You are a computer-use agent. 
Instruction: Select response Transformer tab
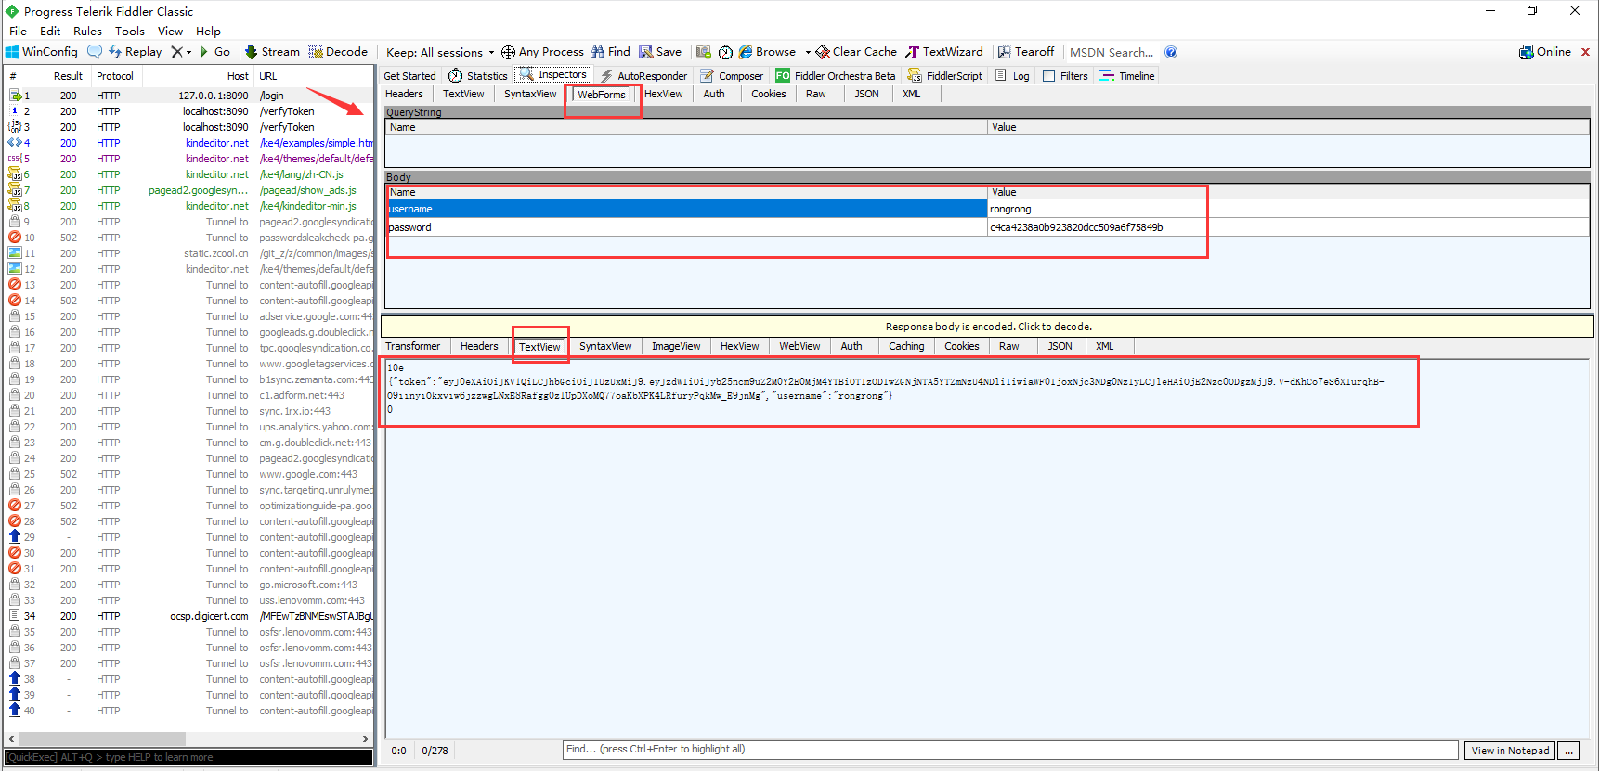click(x=413, y=346)
